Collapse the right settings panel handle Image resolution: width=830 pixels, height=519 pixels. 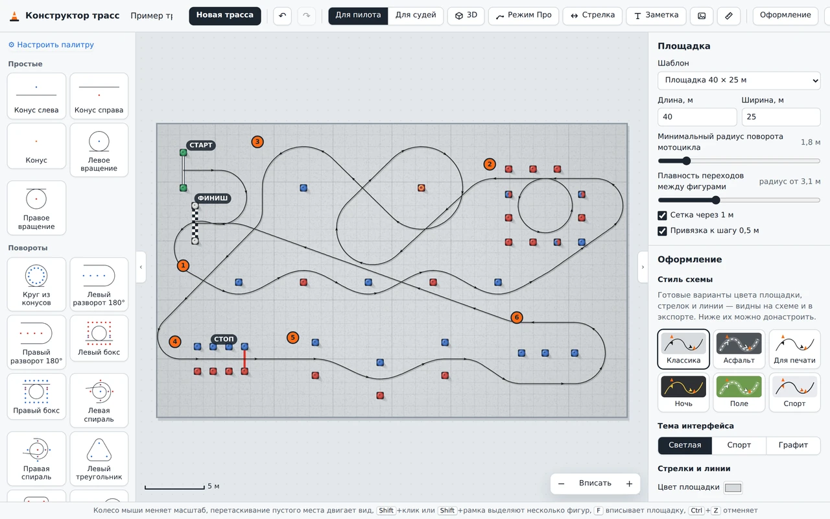coord(643,267)
